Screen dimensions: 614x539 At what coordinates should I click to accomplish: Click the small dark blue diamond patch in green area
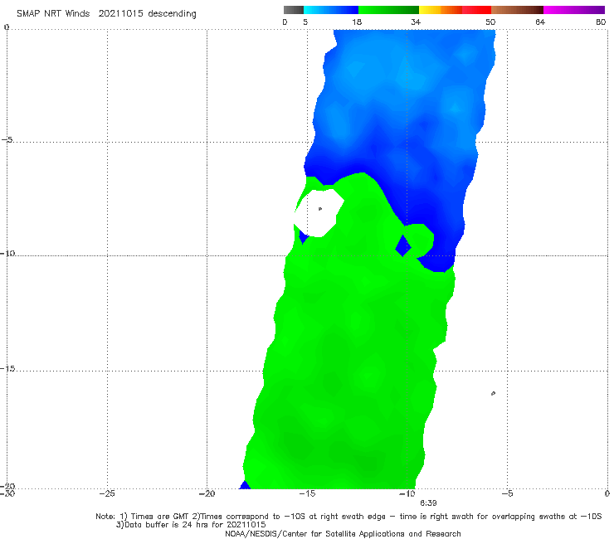[x=403, y=245]
